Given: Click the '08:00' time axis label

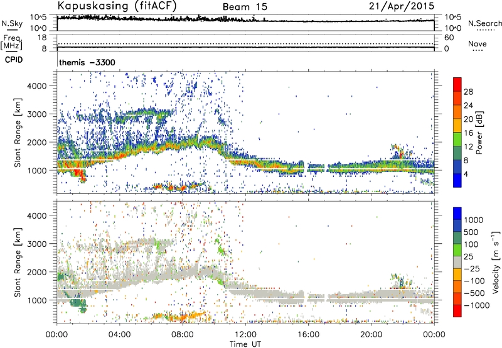Looking at the screenshot, I should click(182, 335).
